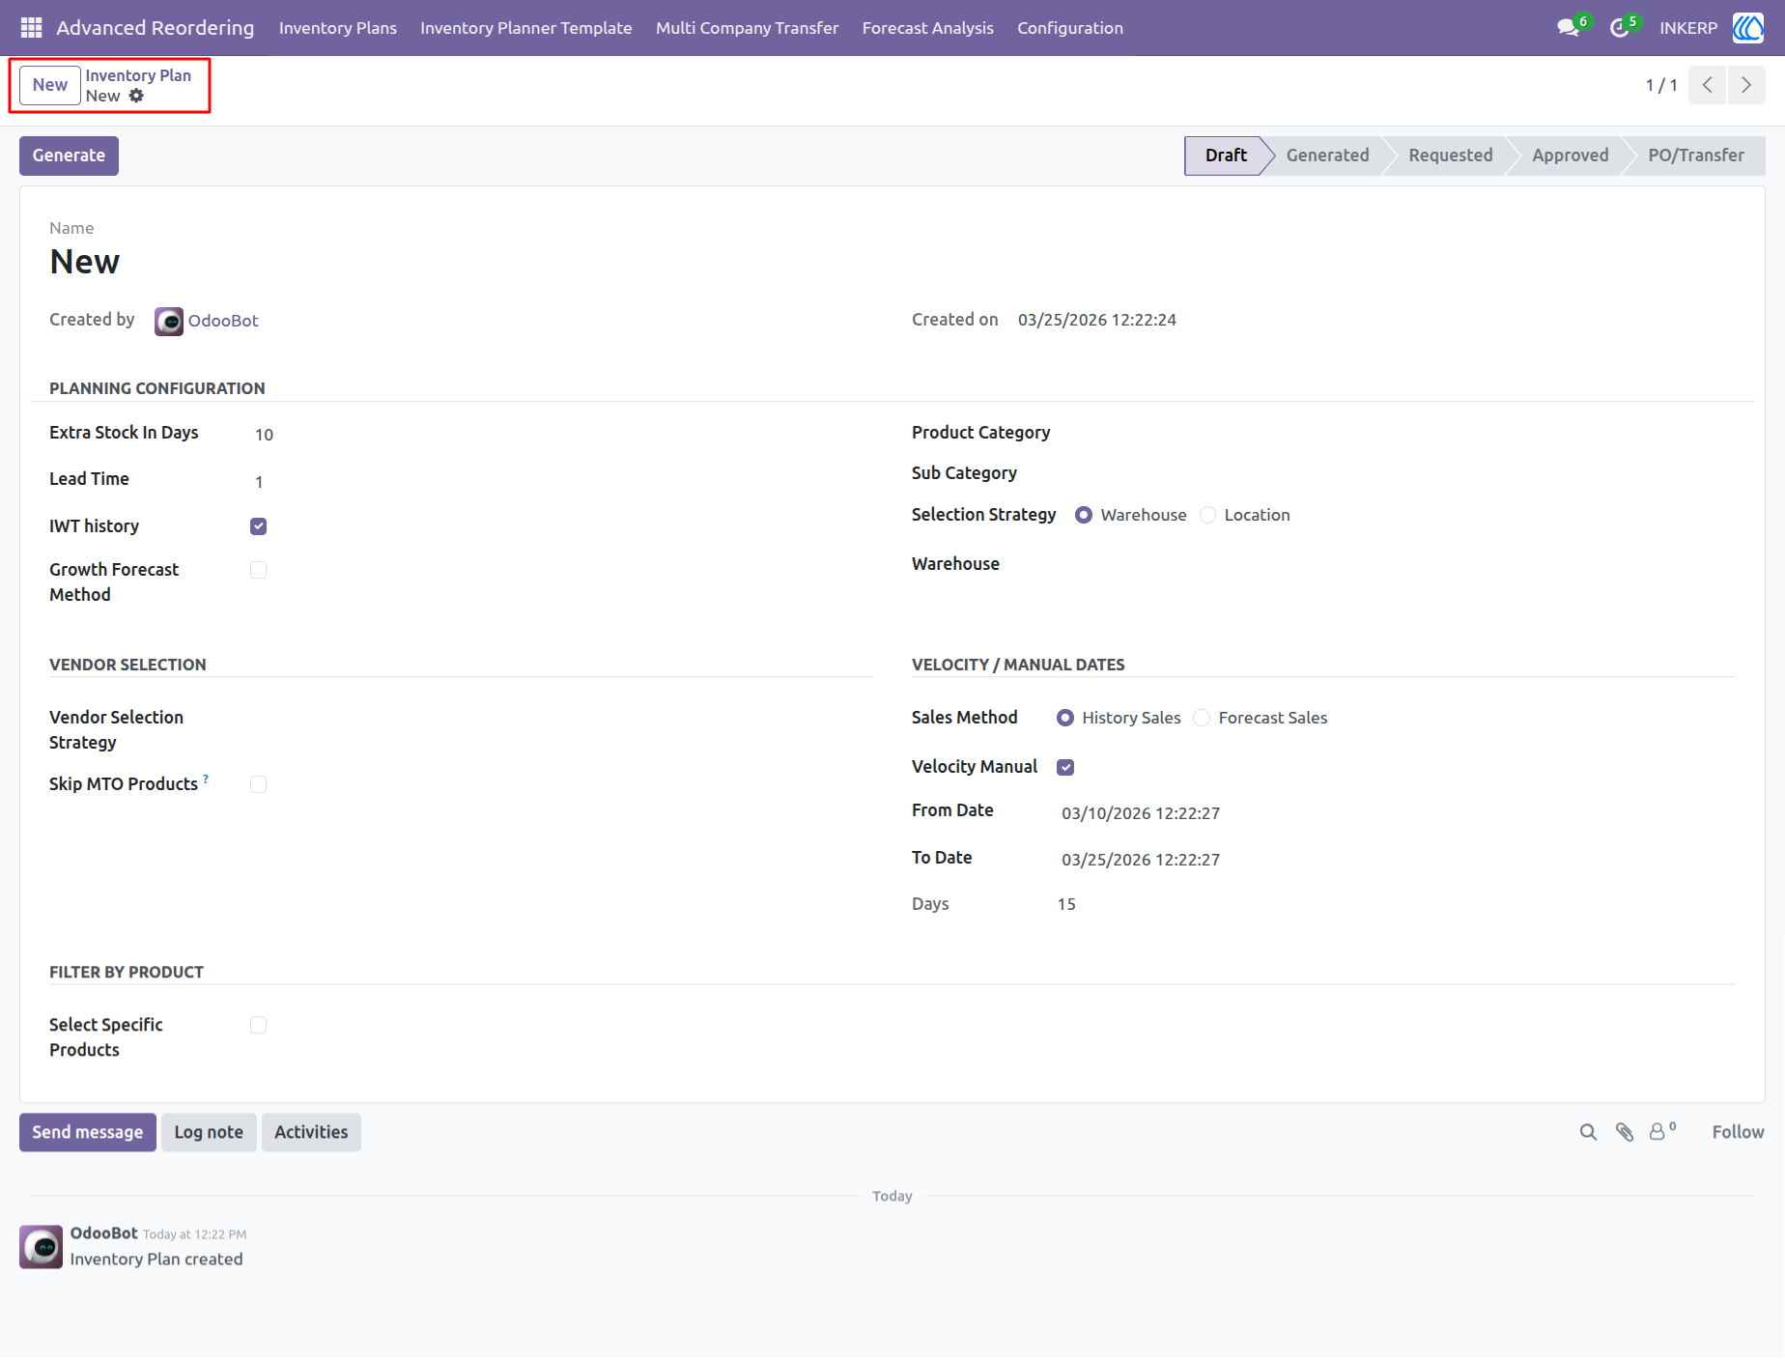Image resolution: width=1785 pixels, height=1361 pixels.
Task: Open the Forecast Analysis menu
Action: [x=927, y=28]
